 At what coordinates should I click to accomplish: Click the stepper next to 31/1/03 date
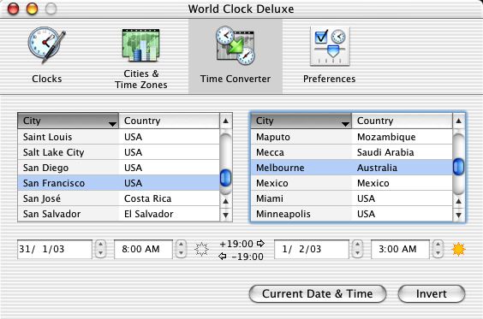[100, 249]
